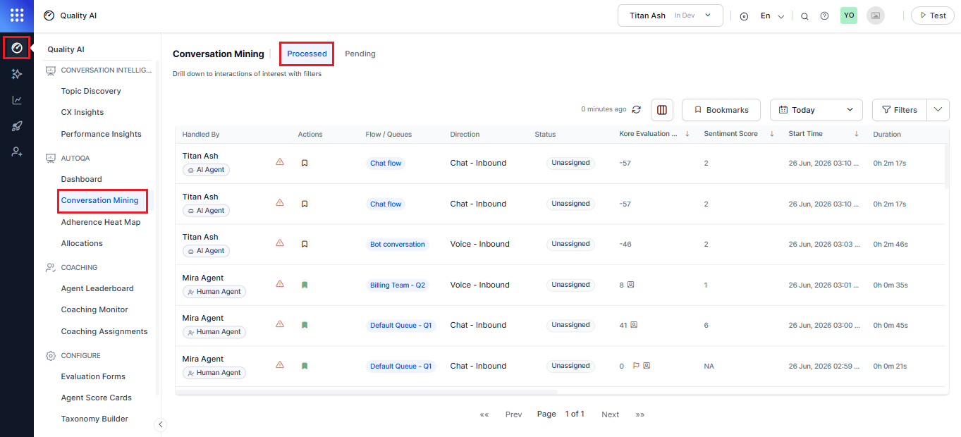Select Conversation Mining in sidebar
This screenshot has height=437, width=961.
[x=100, y=200]
